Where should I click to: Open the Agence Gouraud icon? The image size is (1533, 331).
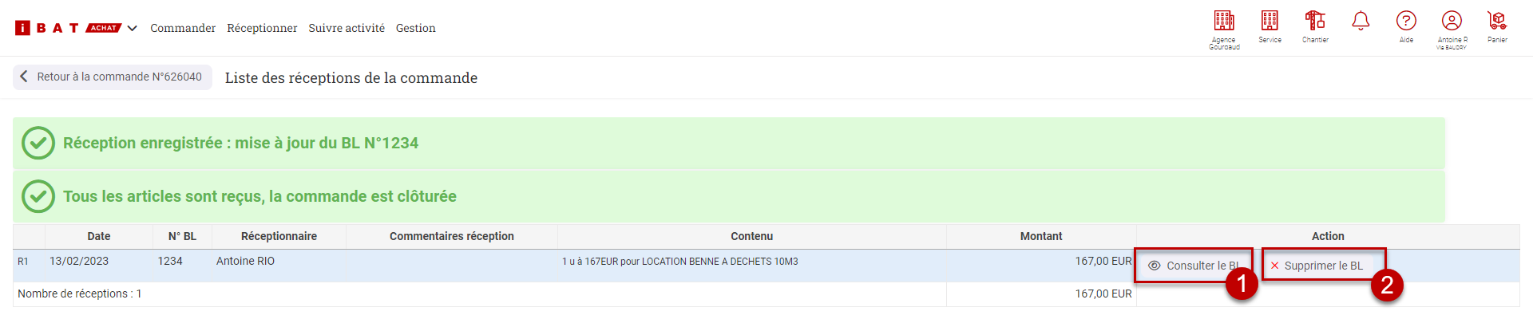pyautogui.click(x=1224, y=21)
